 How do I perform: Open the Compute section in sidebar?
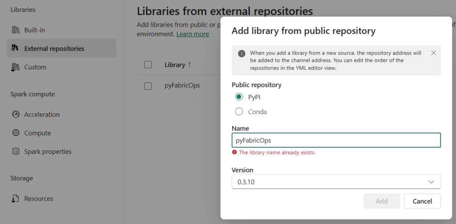(37, 133)
